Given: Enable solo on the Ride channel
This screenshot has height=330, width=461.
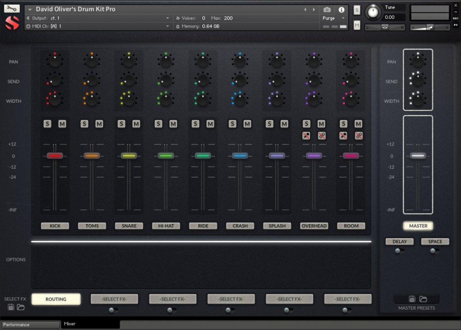Looking at the screenshot, I should [195, 124].
